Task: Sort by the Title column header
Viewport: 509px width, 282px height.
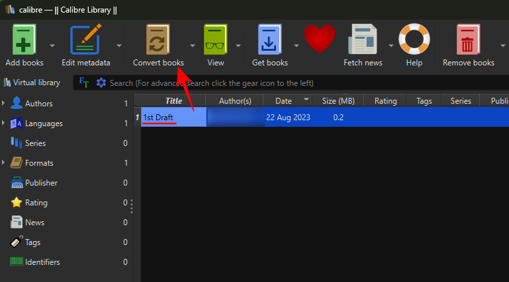Action: point(173,100)
